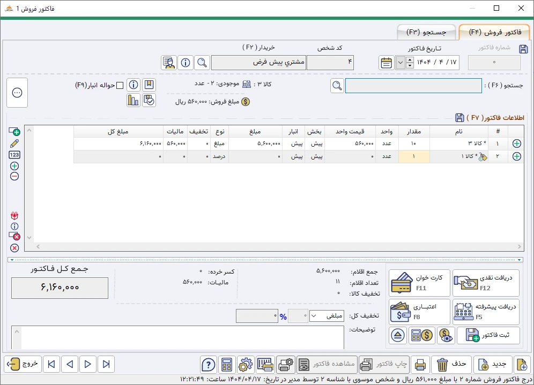The height and width of the screenshot is (385, 534).
Task: Go to the last invoice record
Action: pyautogui.click(x=51, y=365)
